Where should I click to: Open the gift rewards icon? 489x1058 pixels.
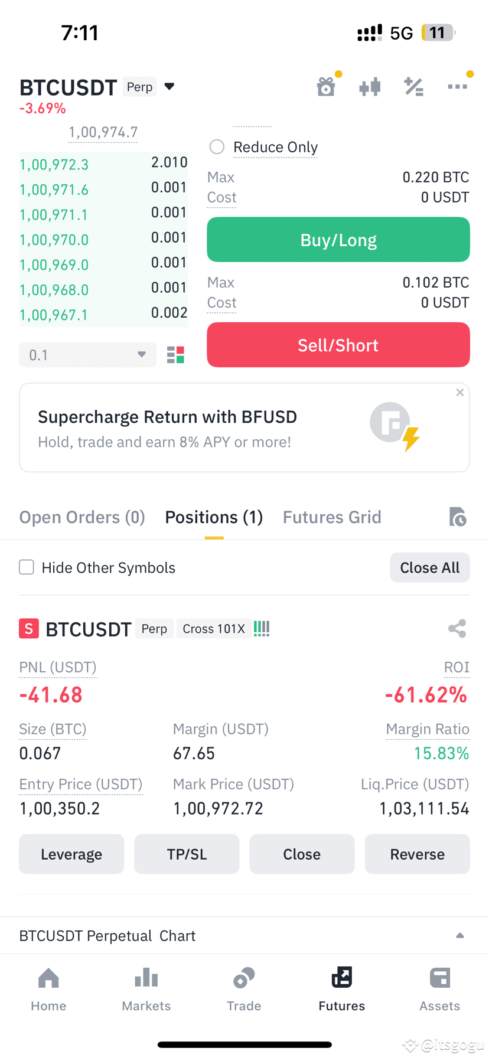coord(326,87)
